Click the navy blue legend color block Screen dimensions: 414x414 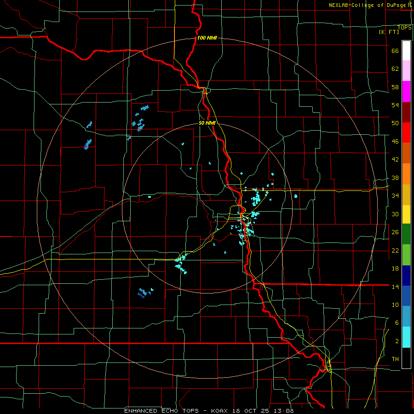tap(406, 276)
